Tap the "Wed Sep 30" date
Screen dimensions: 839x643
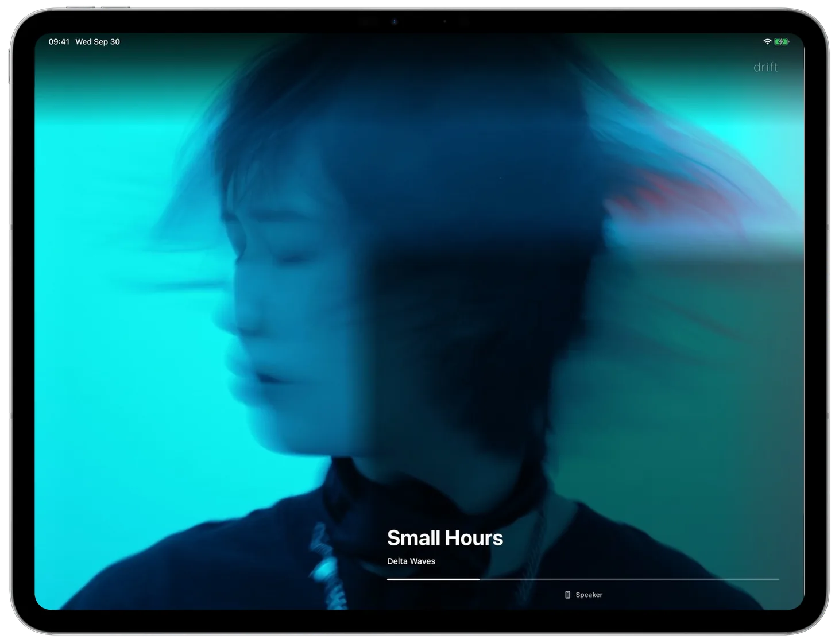[98, 42]
